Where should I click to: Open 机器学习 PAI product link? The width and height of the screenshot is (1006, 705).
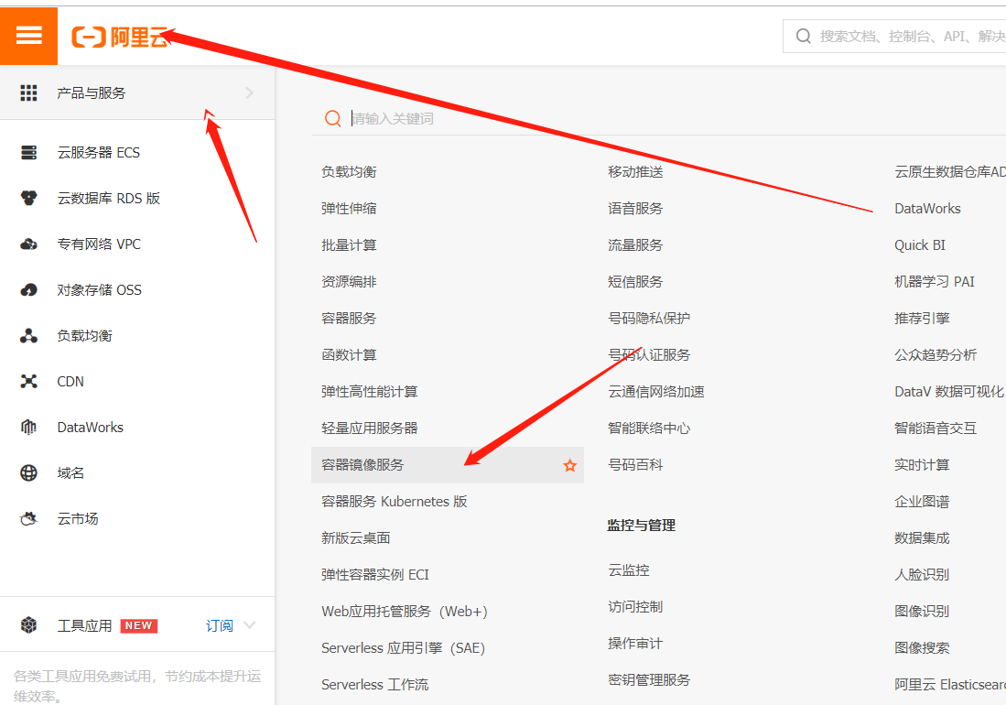point(935,282)
